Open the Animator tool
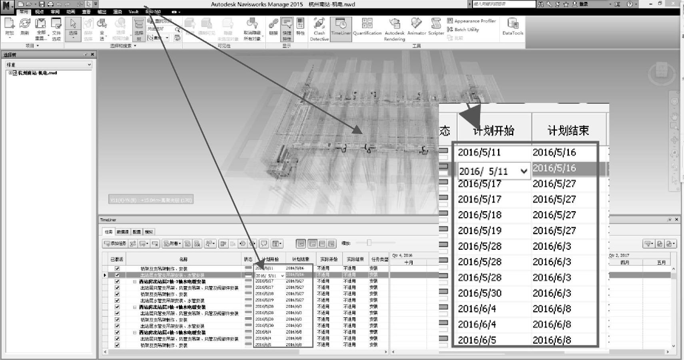This screenshot has height=360, width=684. [x=417, y=27]
